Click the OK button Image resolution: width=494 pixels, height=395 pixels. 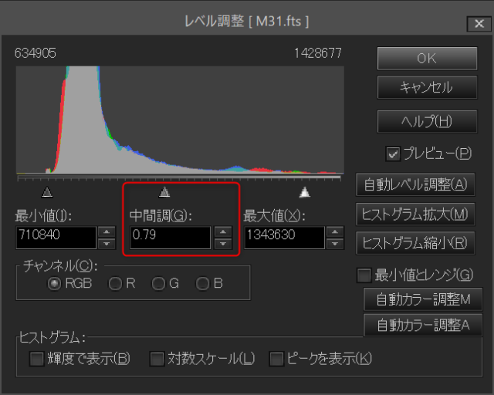click(426, 58)
